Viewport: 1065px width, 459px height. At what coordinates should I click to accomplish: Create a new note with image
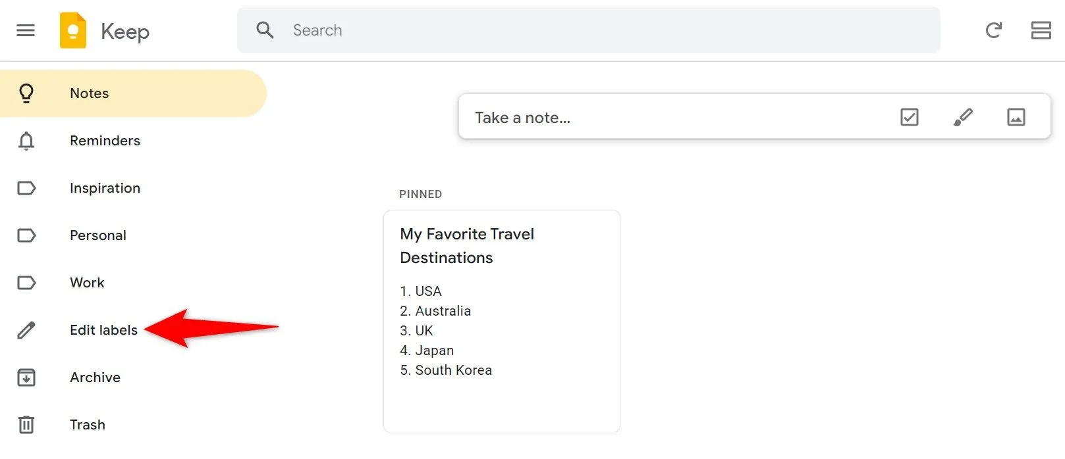click(x=1016, y=117)
